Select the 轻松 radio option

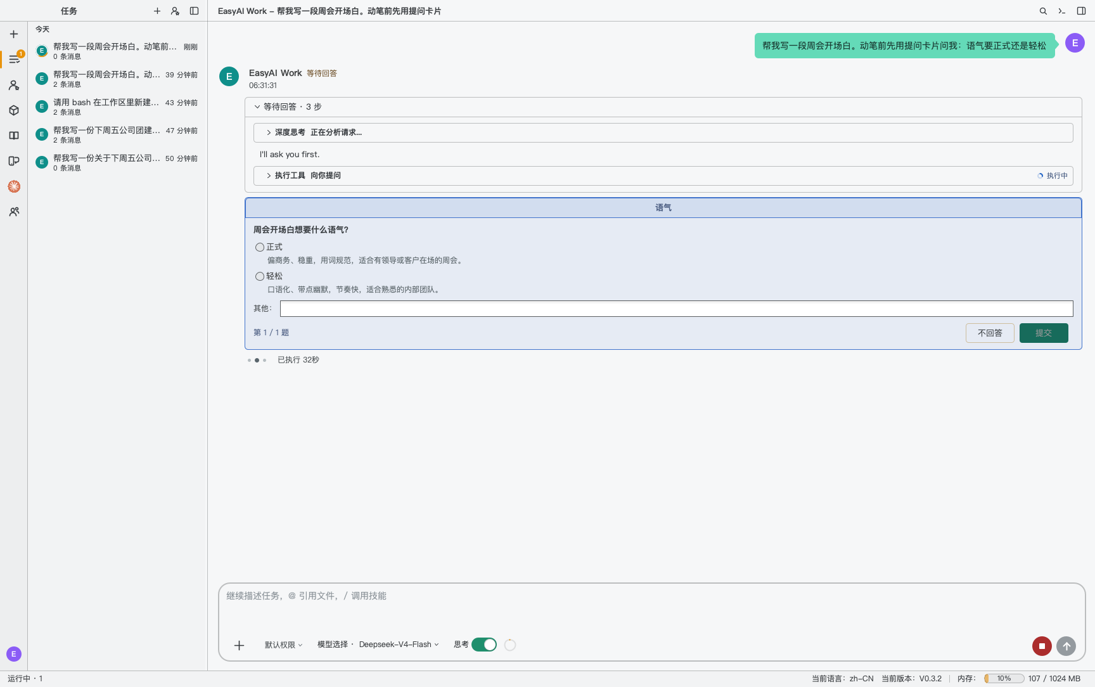coord(260,276)
